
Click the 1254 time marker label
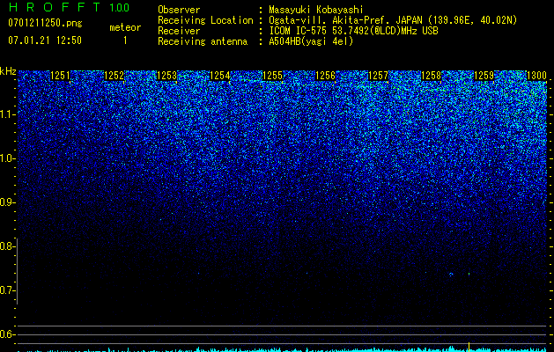[220, 76]
